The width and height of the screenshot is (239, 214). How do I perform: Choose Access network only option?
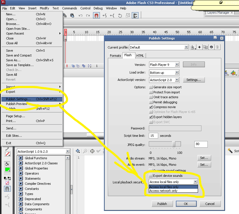tap(173, 191)
